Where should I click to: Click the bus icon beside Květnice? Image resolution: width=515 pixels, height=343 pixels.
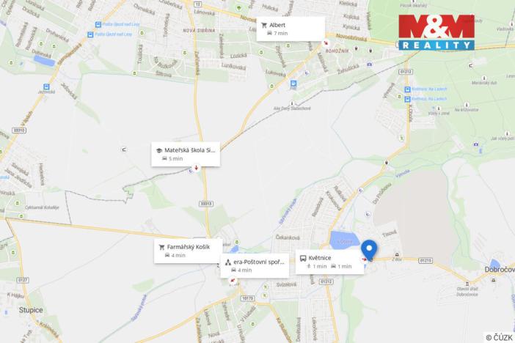303,258
